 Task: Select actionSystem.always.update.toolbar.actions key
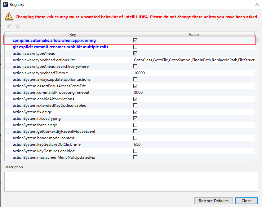[x=52, y=80]
